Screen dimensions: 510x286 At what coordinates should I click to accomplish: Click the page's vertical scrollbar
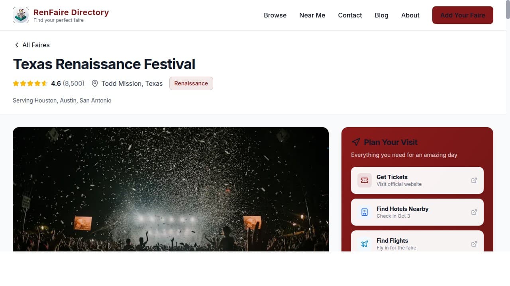pos(508,119)
